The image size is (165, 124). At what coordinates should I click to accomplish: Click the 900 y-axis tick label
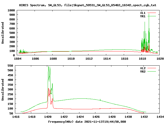pos(12,15)
